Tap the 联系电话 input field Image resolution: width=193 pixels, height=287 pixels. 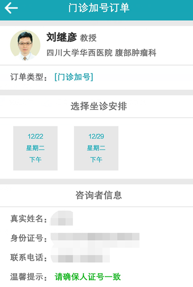pos(80,257)
